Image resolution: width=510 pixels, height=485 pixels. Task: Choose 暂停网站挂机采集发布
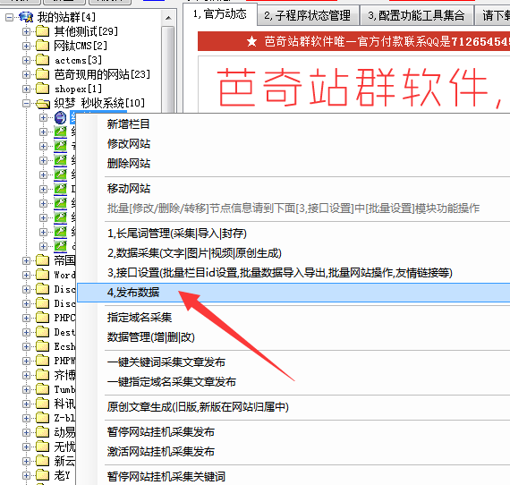[x=161, y=432]
